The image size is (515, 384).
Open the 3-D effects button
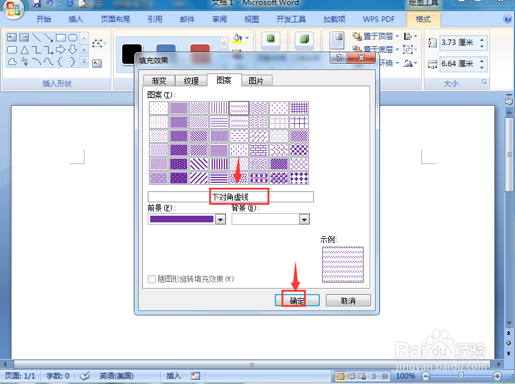coord(304,41)
